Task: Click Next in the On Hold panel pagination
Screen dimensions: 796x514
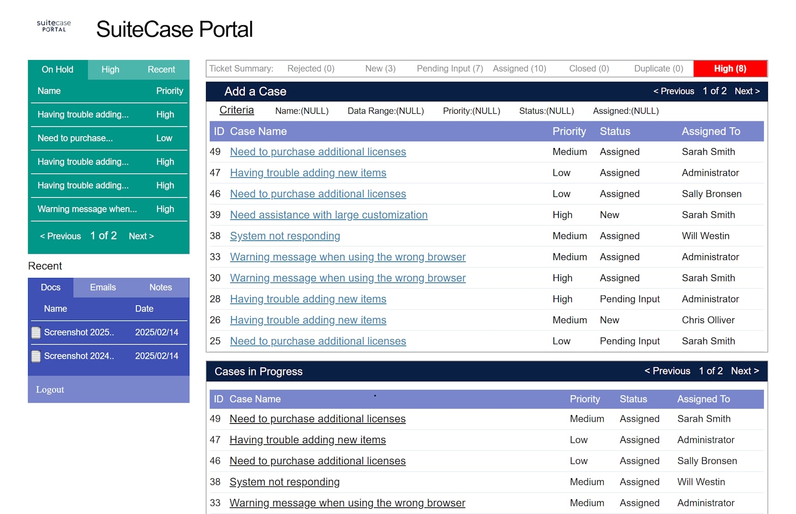Action: pyautogui.click(x=141, y=236)
